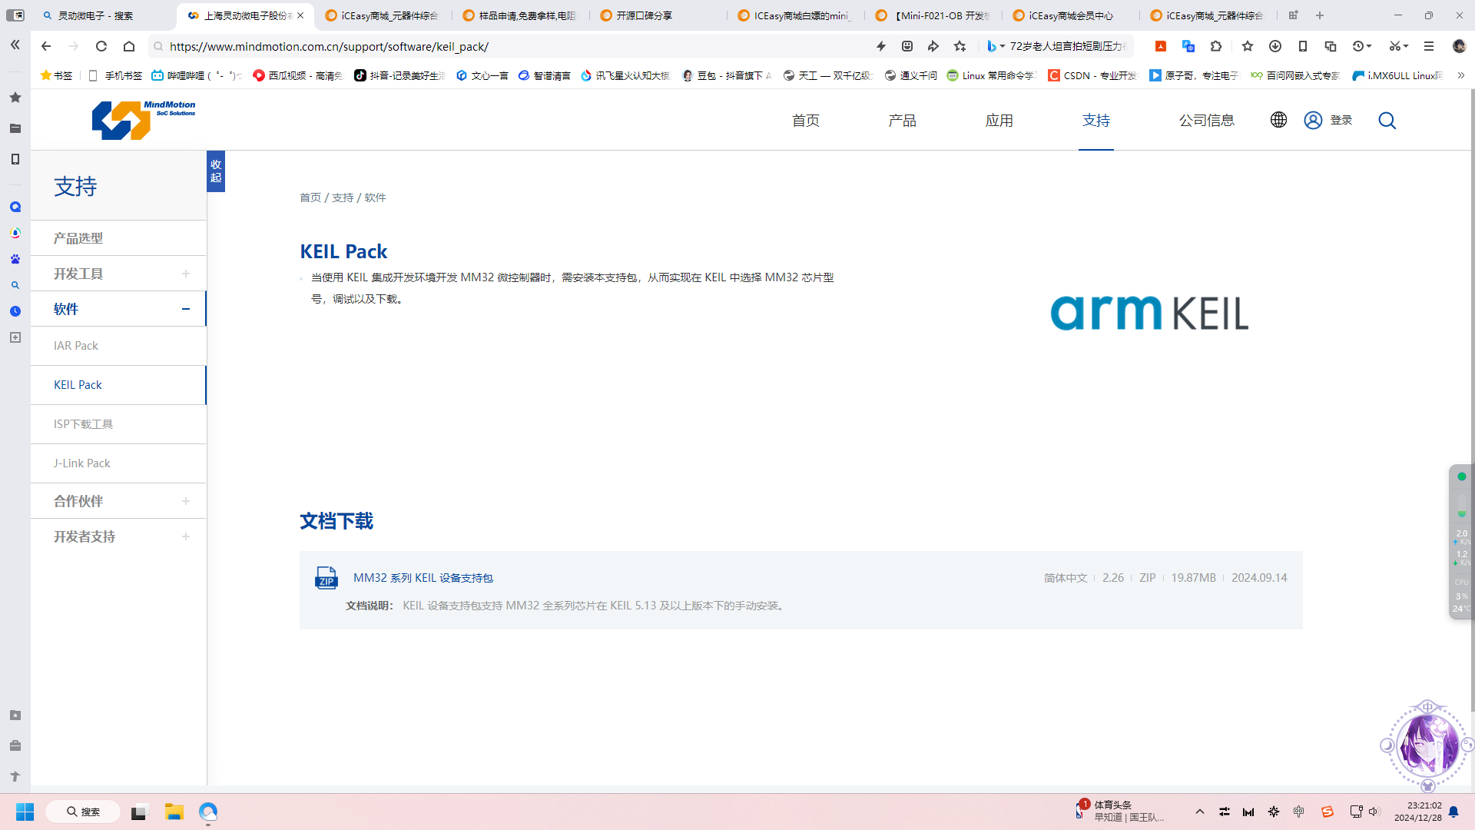This screenshot has width=1475, height=830.
Task: Click the user login icon
Action: coord(1313,121)
